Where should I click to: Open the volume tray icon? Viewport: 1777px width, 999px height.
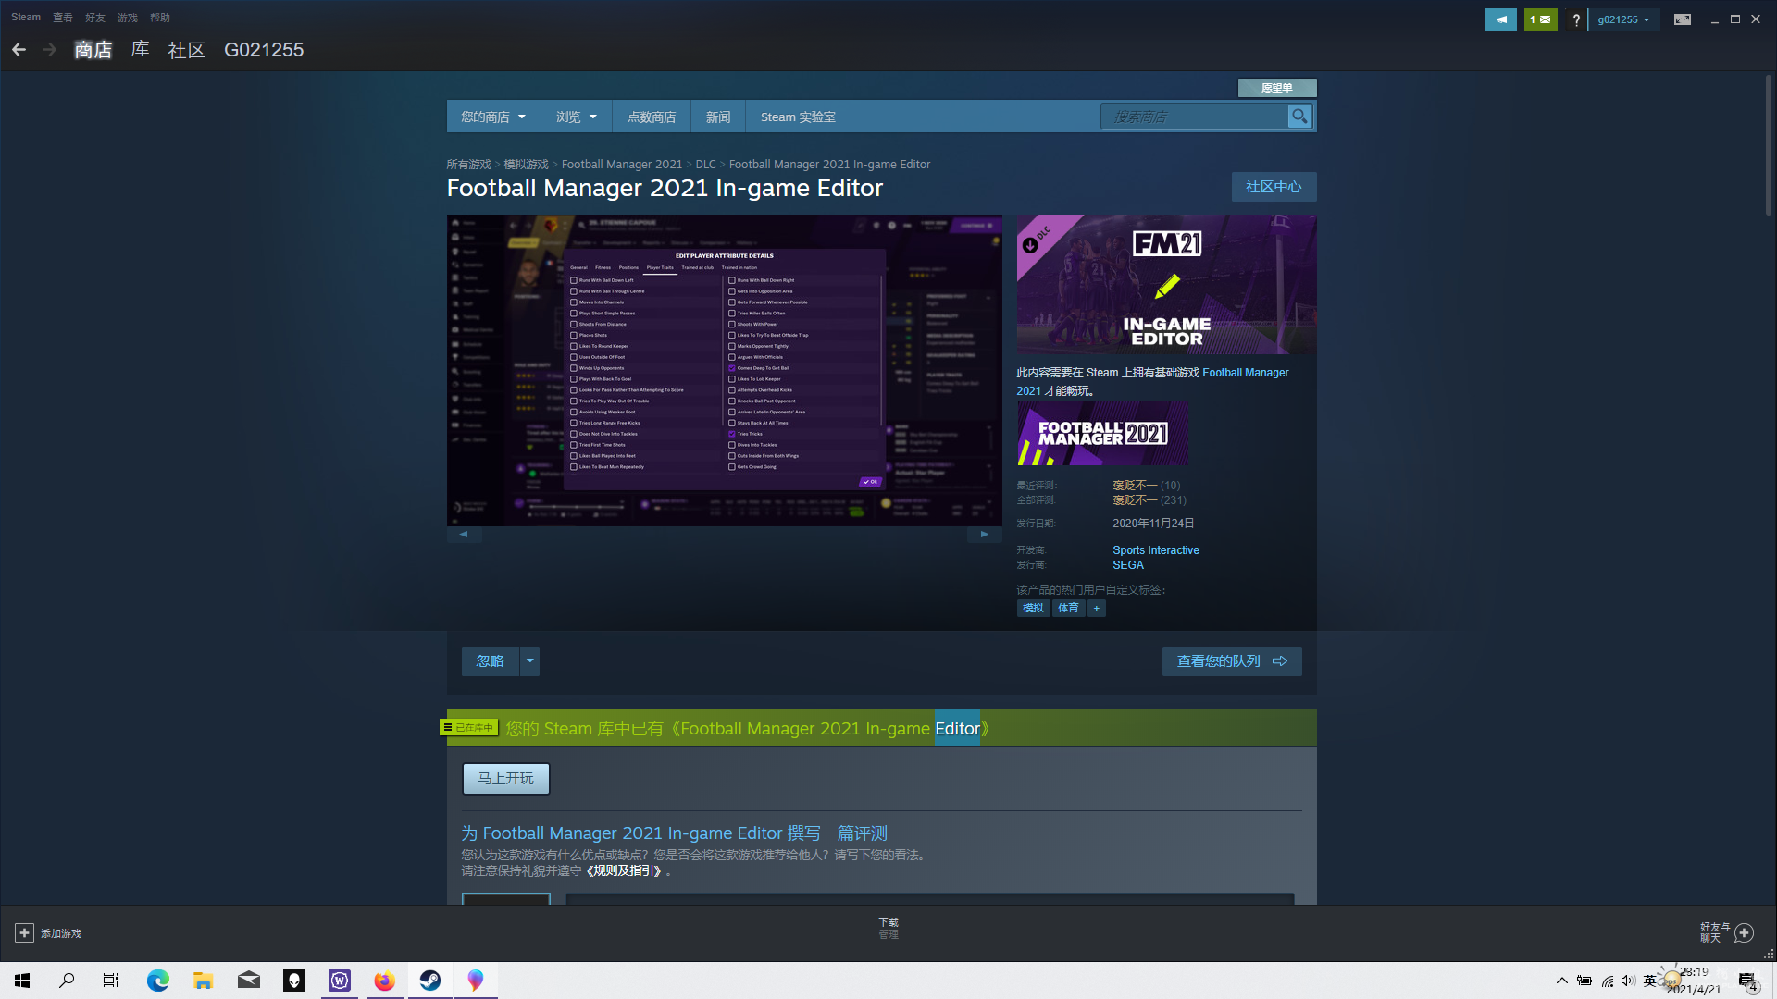1628,980
